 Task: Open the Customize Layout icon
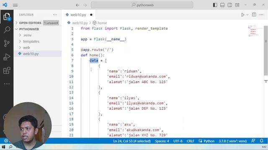(237, 5)
